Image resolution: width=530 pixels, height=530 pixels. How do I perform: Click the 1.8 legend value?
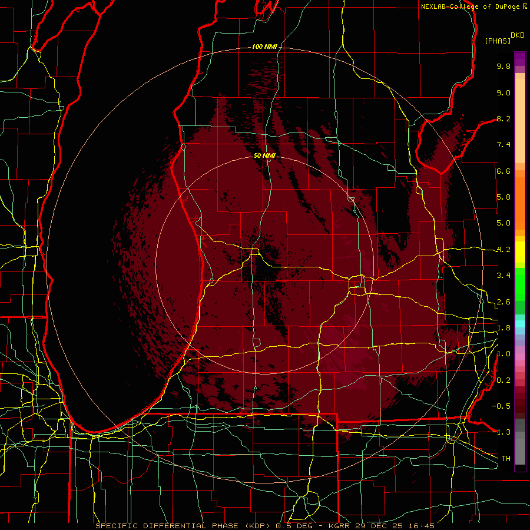coord(503,328)
